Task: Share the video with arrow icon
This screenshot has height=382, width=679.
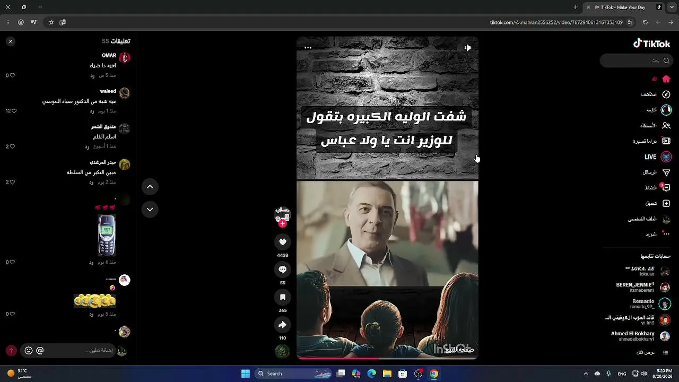Action: click(283, 325)
